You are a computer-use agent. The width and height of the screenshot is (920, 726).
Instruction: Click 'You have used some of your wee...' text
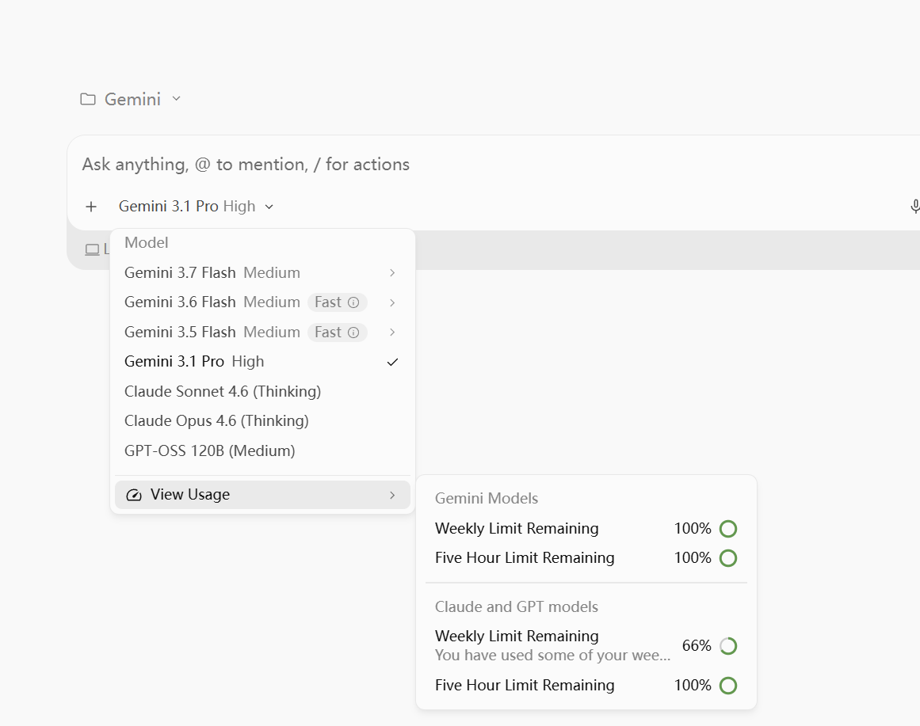[x=552, y=656]
